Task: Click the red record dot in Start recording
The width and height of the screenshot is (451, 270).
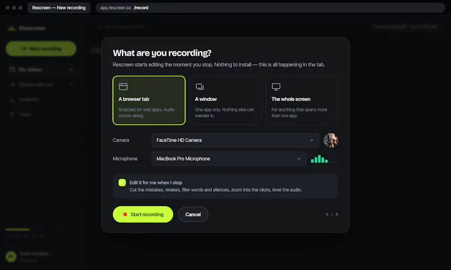Action: pyautogui.click(x=125, y=214)
